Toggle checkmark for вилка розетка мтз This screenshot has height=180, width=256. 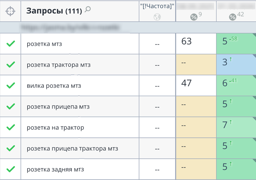(11, 85)
